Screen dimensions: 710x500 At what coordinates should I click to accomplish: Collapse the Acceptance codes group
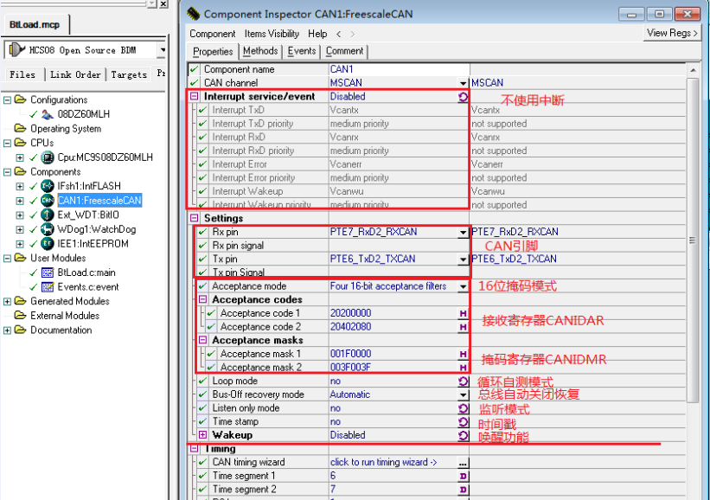click(x=203, y=299)
